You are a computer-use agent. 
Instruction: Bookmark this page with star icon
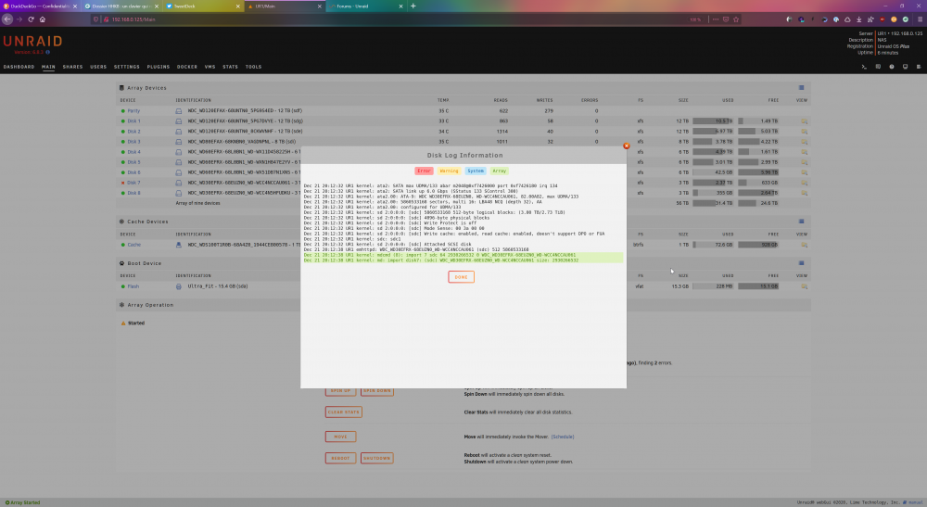click(x=736, y=19)
